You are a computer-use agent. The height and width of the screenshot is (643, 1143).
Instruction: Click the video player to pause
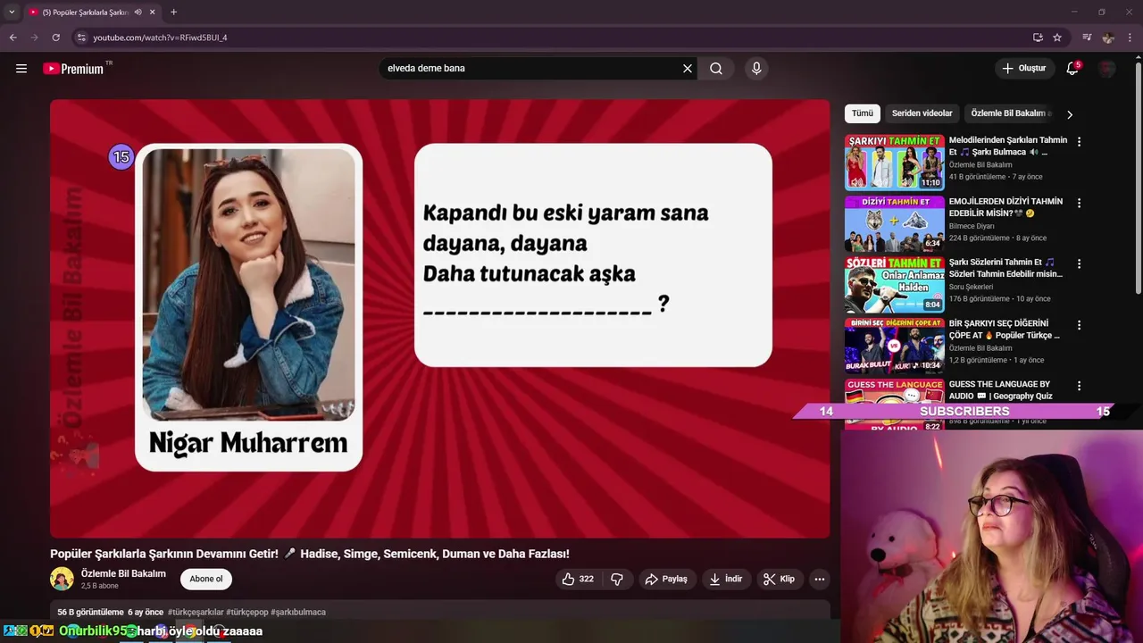click(x=439, y=318)
